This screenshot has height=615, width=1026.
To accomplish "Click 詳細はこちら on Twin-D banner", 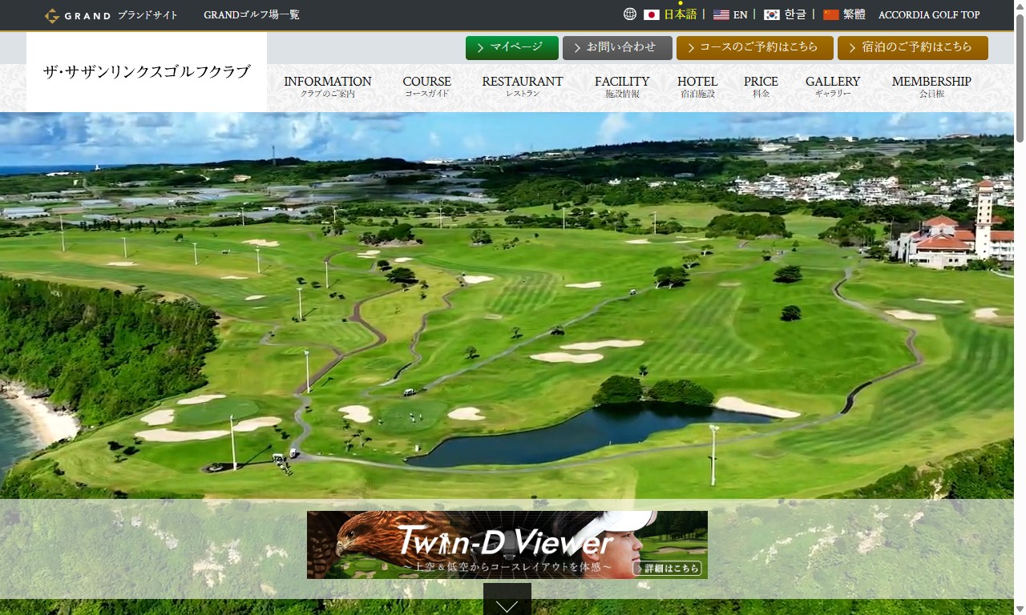I will click(x=667, y=569).
